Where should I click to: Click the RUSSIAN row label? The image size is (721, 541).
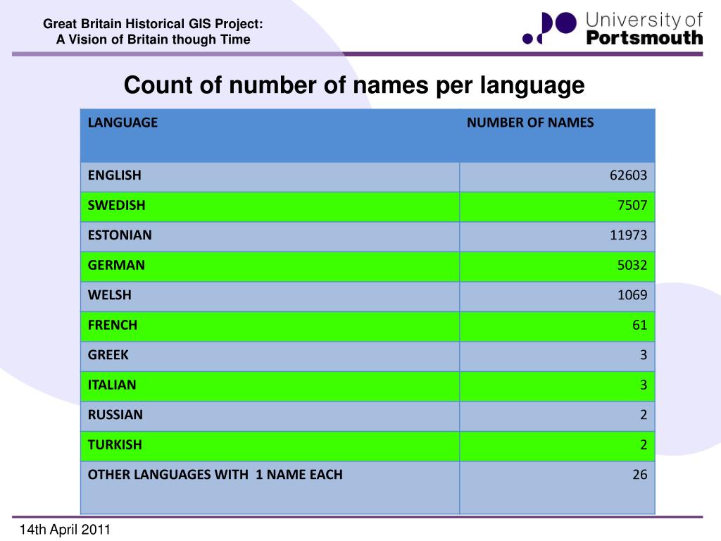click(x=115, y=414)
